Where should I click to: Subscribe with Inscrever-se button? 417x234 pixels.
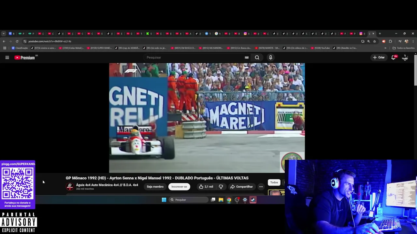[179, 187]
